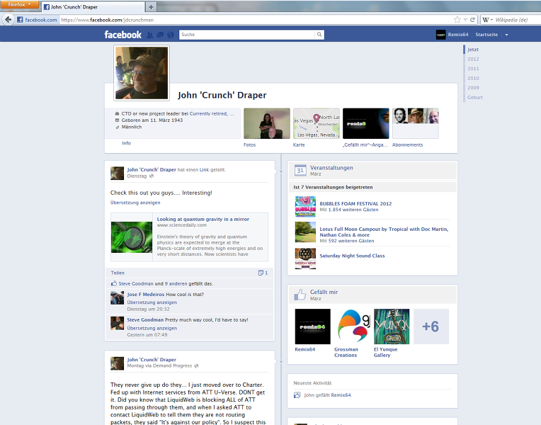Jump to Geburt on timeline
The height and width of the screenshot is (425, 541).
[474, 97]
